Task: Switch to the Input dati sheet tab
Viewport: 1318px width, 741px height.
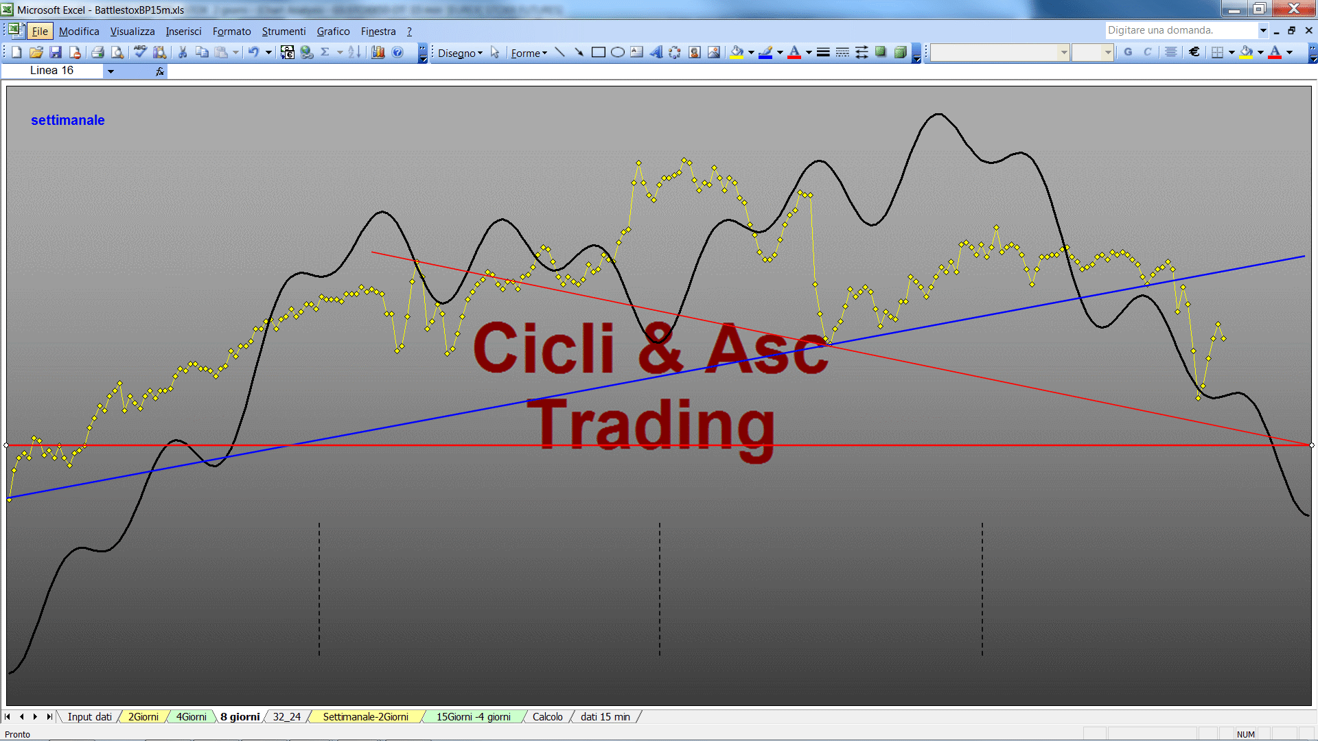Action: (x=89, y=716)
